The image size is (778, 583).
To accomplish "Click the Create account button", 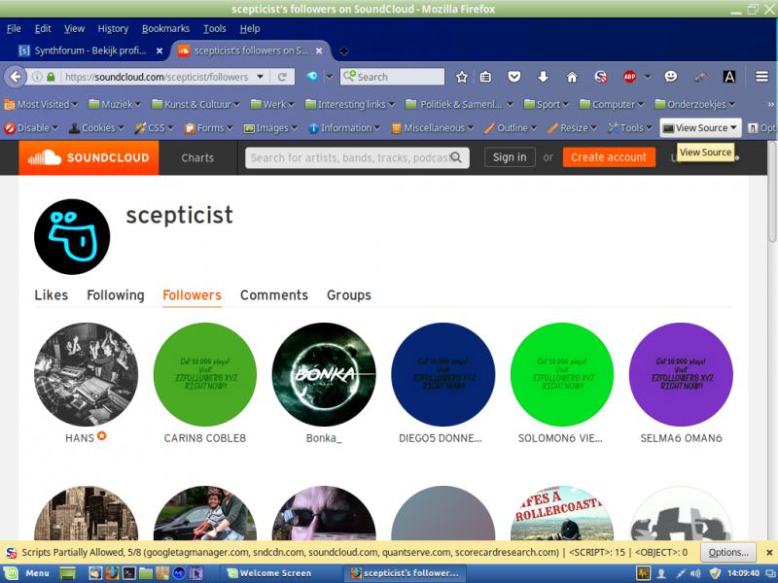I will (x=609, y=157).
